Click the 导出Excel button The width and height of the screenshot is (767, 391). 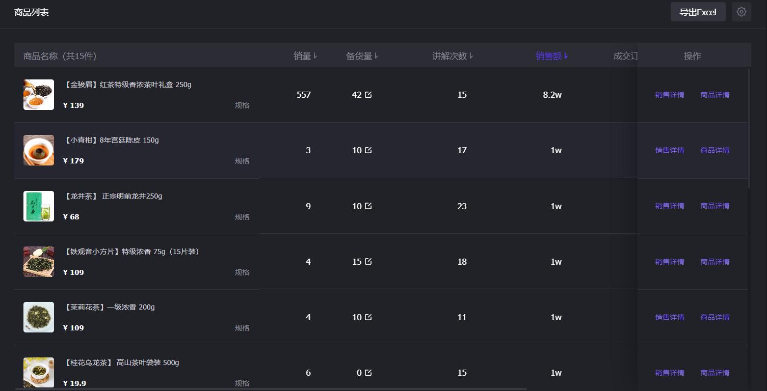click(x=698, y=12)
